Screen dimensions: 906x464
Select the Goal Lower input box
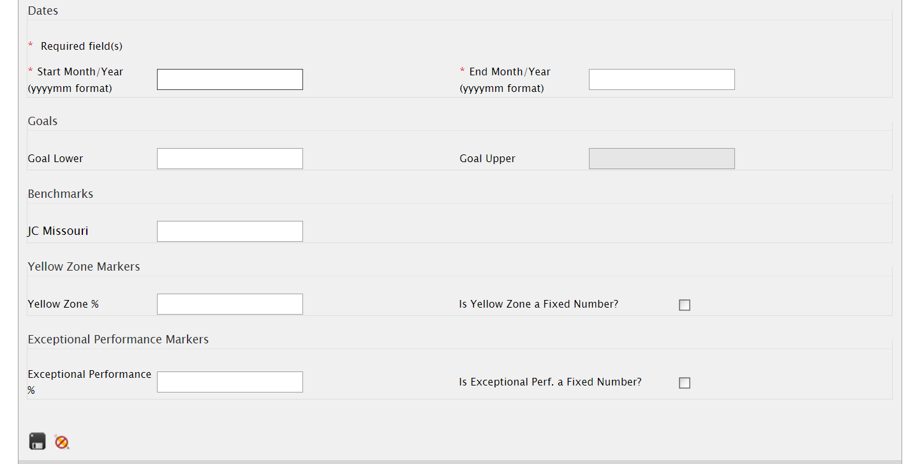click(230, 158)
